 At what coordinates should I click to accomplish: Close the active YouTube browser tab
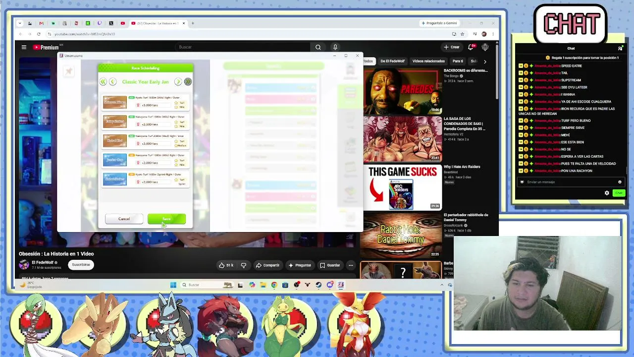184,23
